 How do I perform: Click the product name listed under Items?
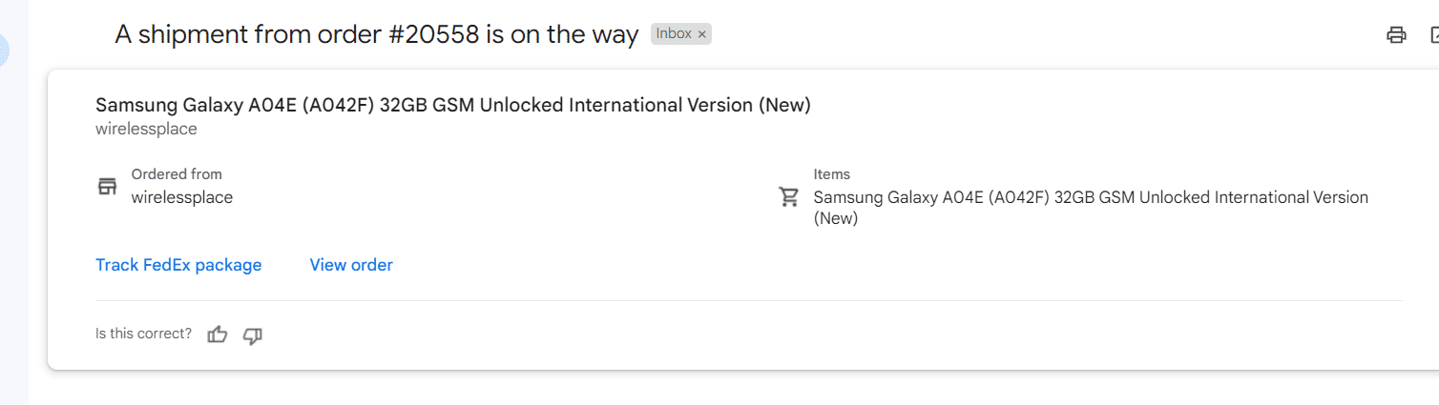coord(1090,198)
